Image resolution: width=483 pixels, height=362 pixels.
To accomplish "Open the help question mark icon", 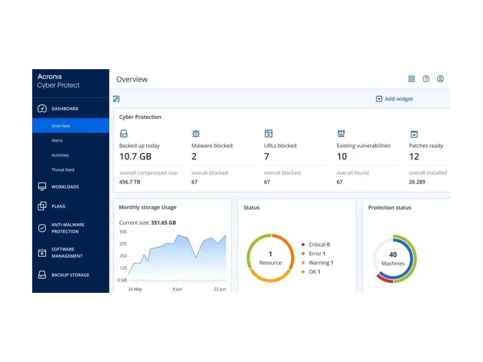I will click(x=426, y=79).
